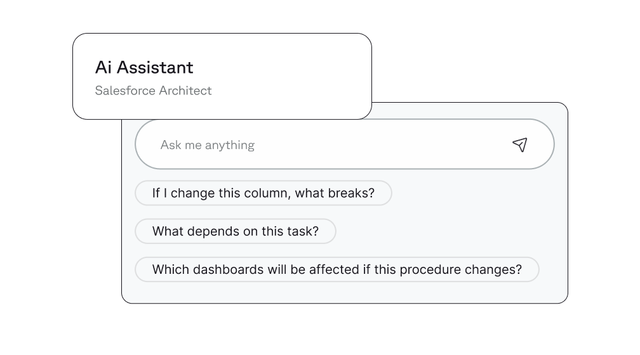The width and height of the screenshot is (640, 355).
Task: Click 'What depends' in the middle suggestion
Action: point(188,231)
